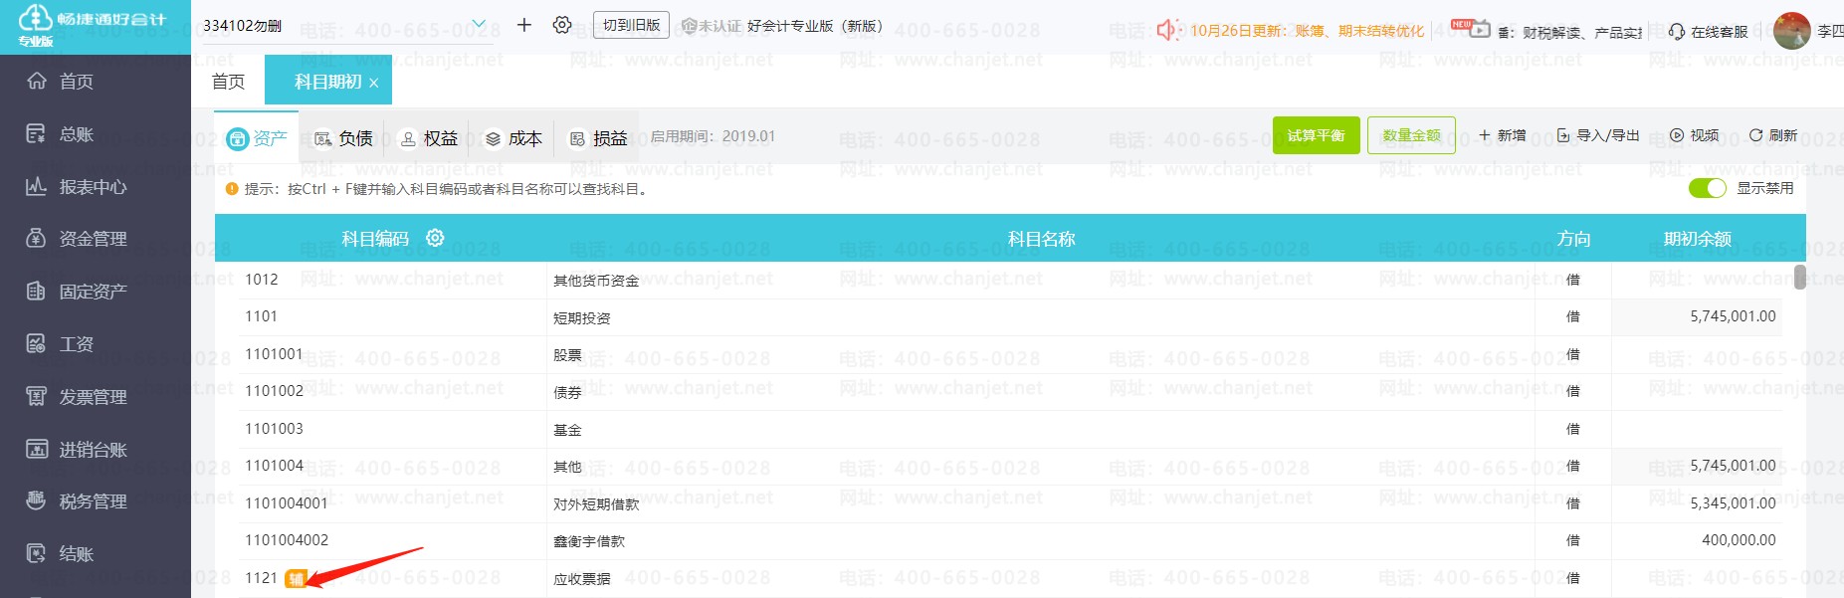Open 总账 from the sidebar

coord(75,133)
